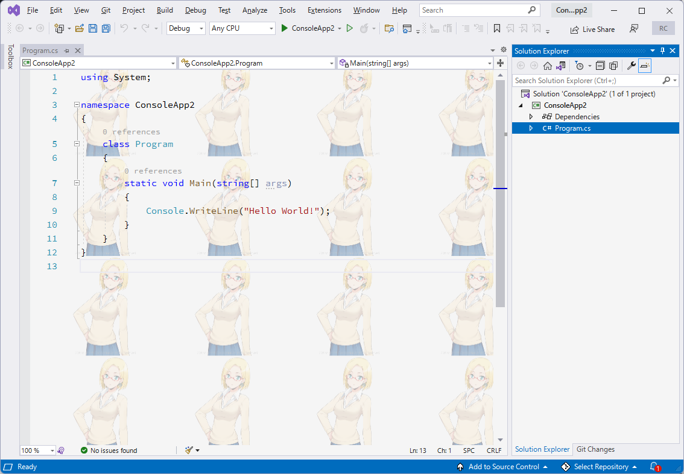Collapse all items in Solution Explorer
Viewport: 684px width, 474px height.
pos(600,66)
